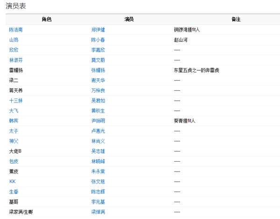Select the 林淑芬 role link
Viewport: 280px width, 219px height.
[x=16, y=60]
